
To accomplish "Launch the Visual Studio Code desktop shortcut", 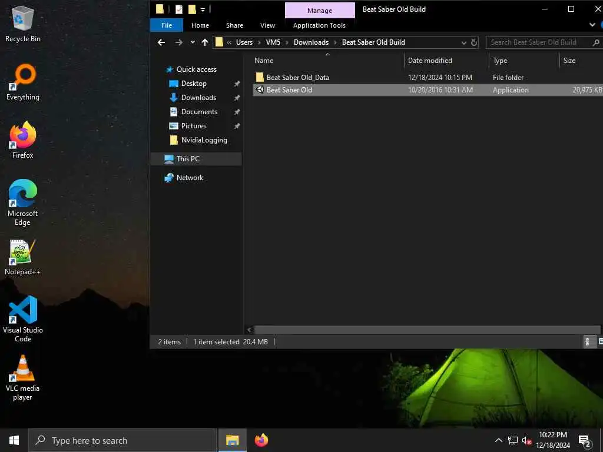I will 23,318.
